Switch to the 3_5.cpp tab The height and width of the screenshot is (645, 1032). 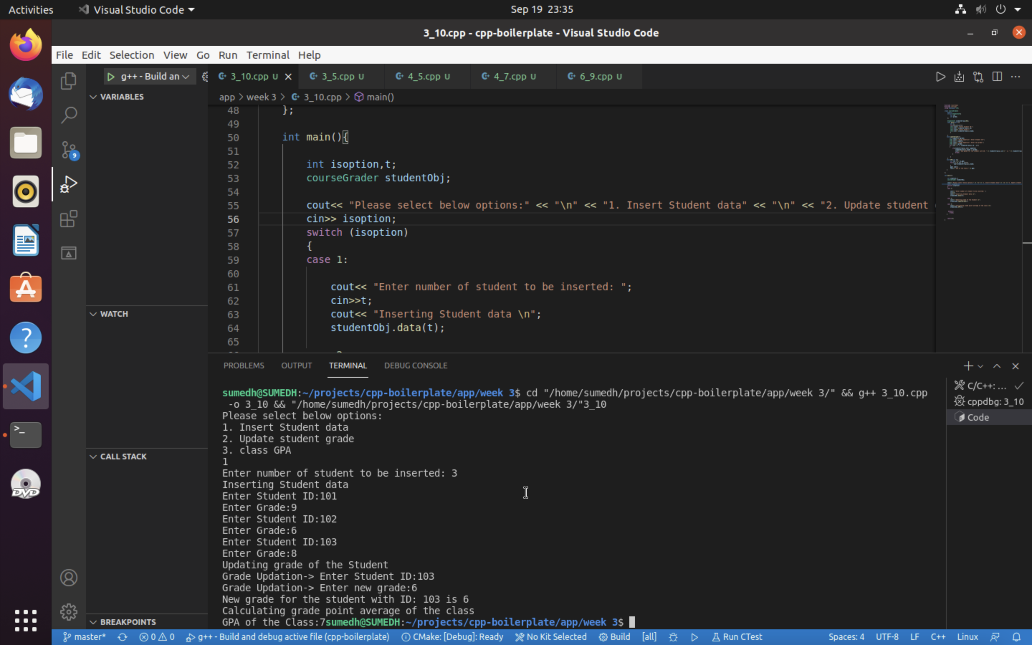click(341, 77)
